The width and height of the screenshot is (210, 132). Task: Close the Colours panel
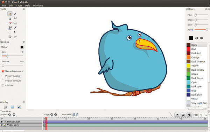pos(209,9)
